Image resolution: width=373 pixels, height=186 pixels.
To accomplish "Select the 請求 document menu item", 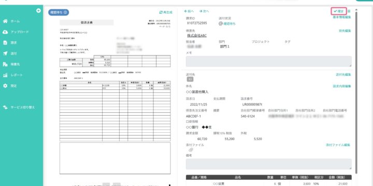I will click(x=10, y=43).
